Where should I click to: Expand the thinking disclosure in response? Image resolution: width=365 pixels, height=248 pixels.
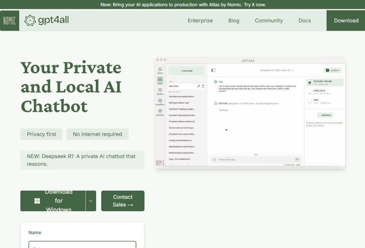tap(224, 110)
